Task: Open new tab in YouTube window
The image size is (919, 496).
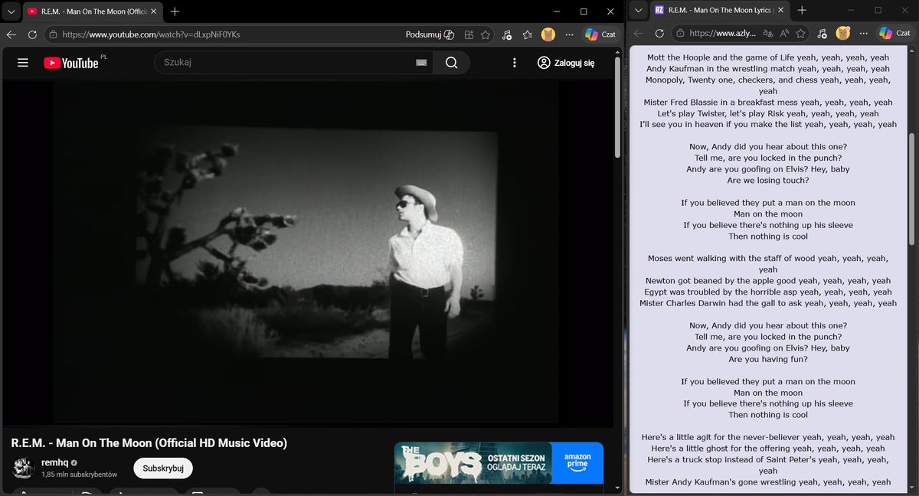Action: (x=175, y=11)
